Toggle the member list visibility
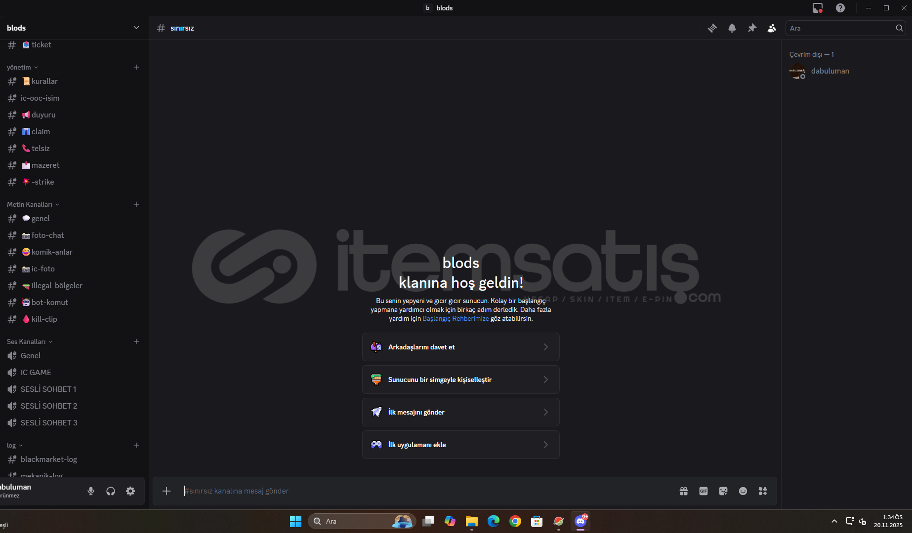The height and width of the screenshot is (533, 912). click(x=771, y=28)
